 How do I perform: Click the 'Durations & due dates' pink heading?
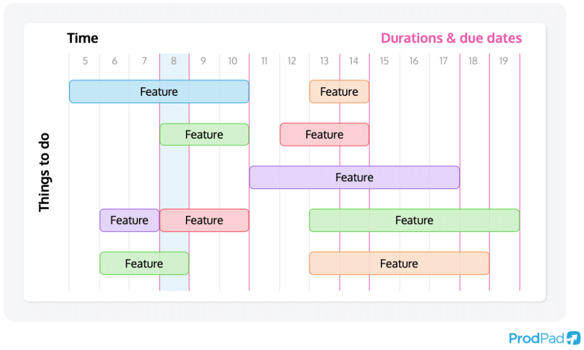451,38
